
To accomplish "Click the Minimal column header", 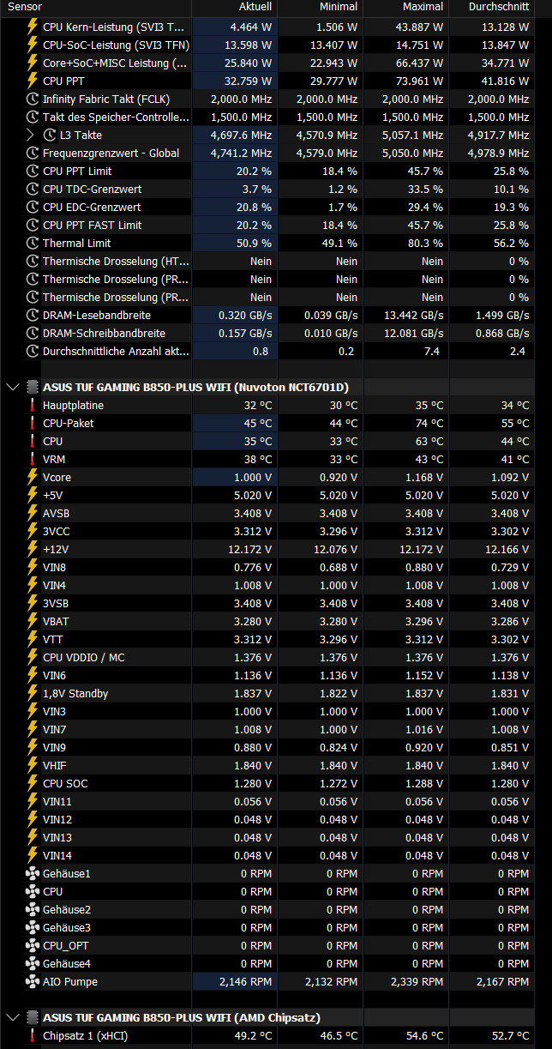I will (x=321, y=7).
